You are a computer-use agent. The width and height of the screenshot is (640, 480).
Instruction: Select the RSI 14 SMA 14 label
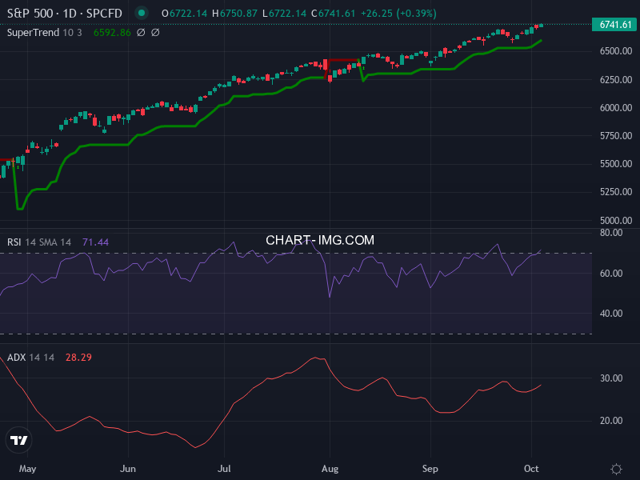coord(39,242)
